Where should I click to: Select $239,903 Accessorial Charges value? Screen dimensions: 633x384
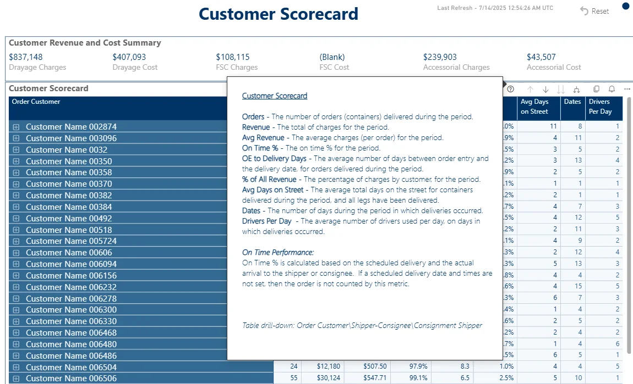point(440,57)
